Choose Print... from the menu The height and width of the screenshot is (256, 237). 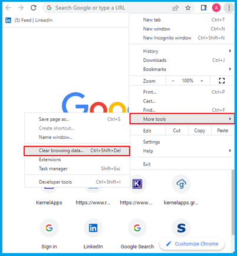click(182, 92)
